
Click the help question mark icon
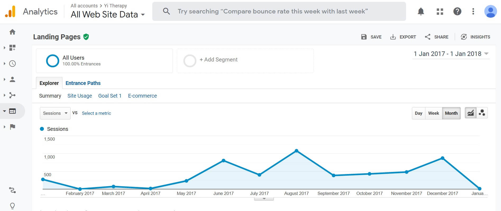[457, 11]
